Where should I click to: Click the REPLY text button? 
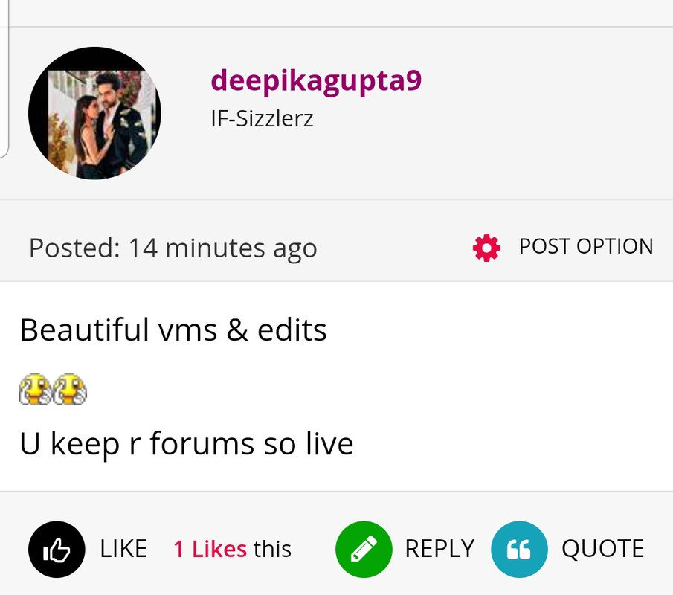tap(440, 549)
